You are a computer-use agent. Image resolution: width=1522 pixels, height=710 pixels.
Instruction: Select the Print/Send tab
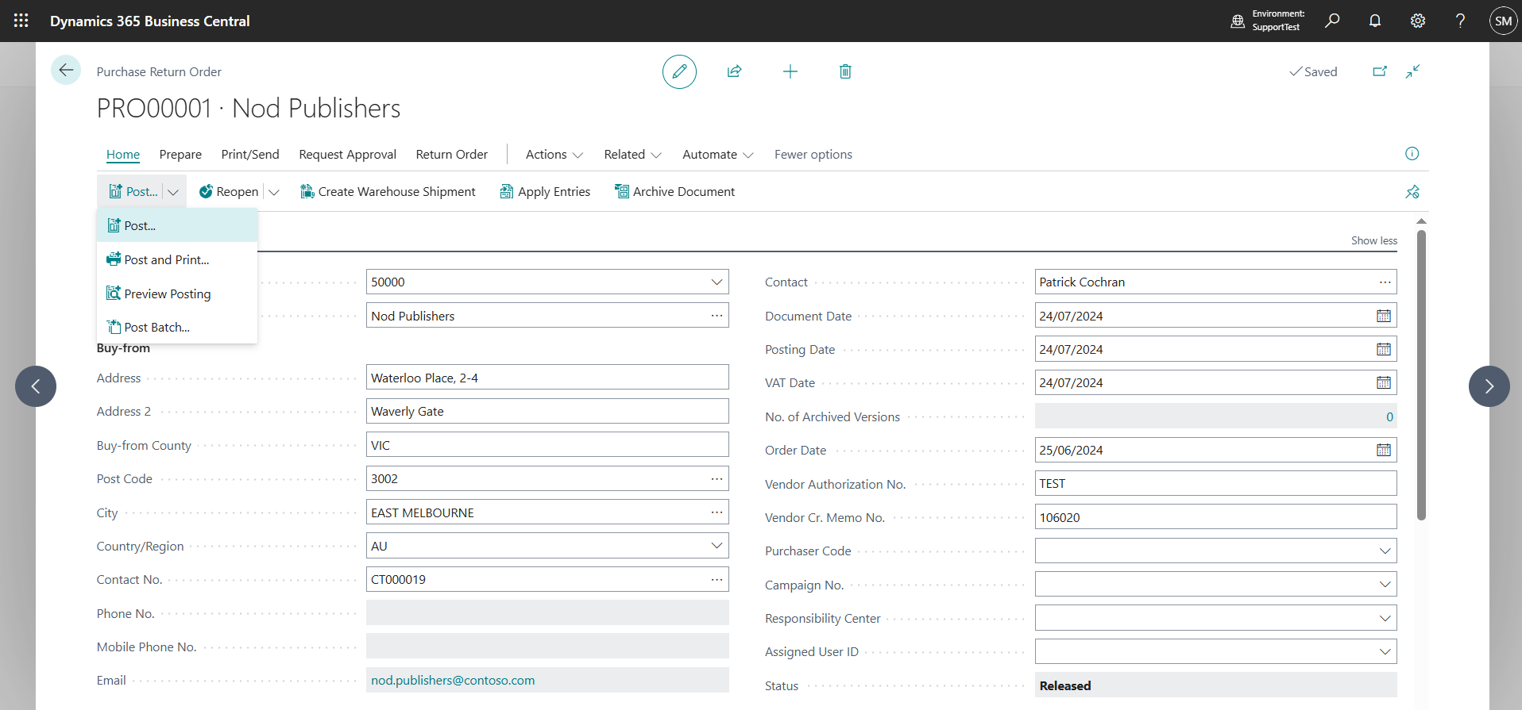coord(250,155)
